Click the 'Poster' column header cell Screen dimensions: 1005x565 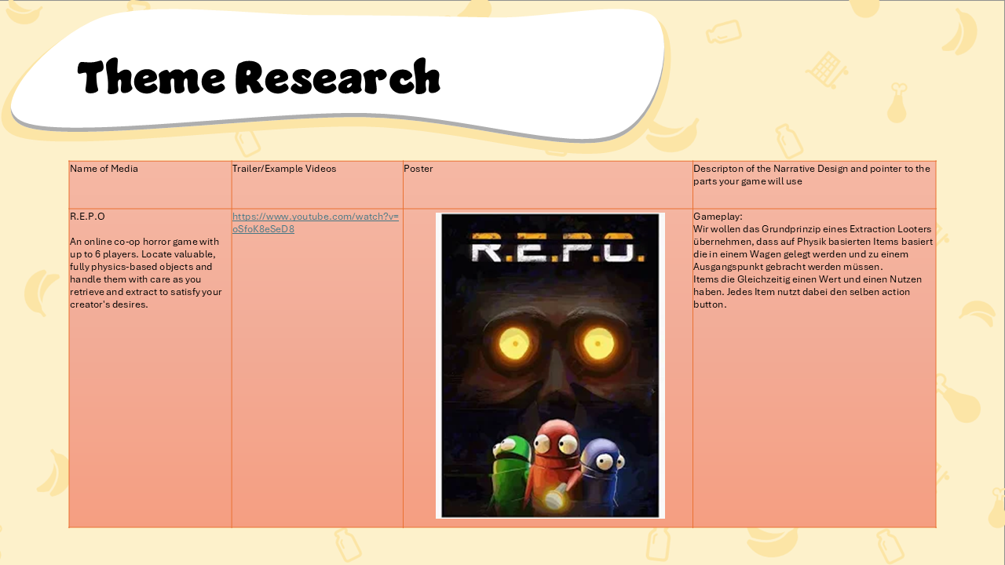click(548, 185)
